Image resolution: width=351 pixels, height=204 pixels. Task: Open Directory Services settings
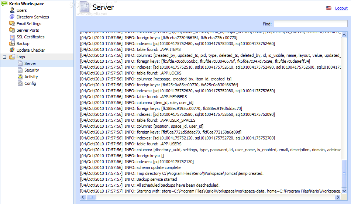tap(33, 17)
